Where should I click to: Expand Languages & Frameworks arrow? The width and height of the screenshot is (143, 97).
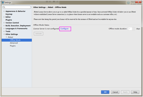[4, 28]
